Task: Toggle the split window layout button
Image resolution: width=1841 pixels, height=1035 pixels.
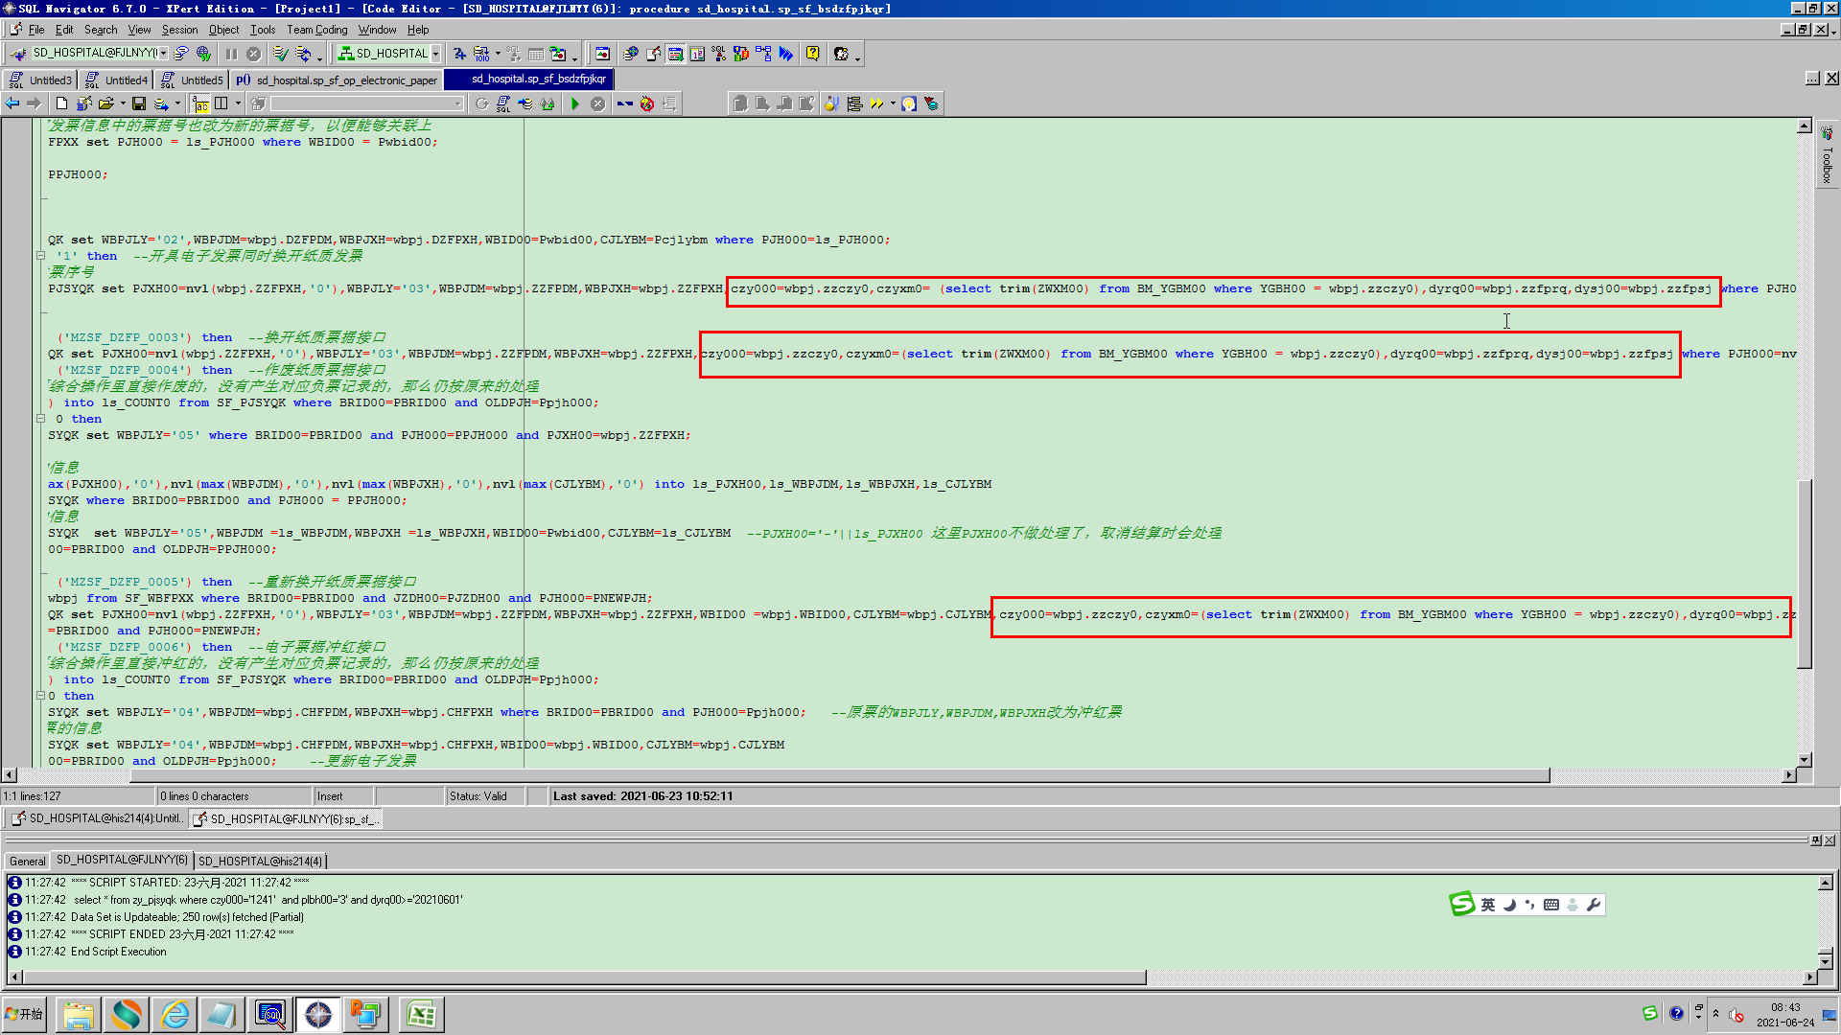Action: tap(221, 103)
